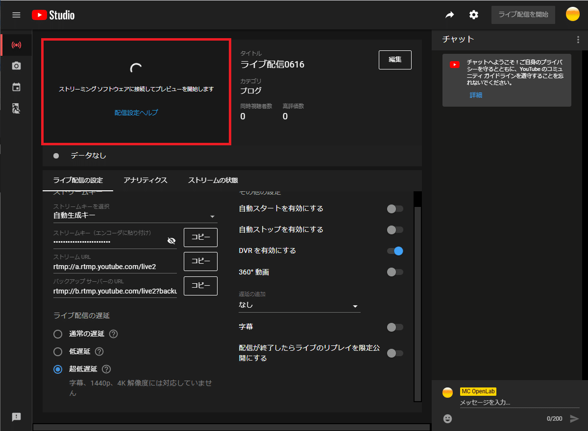Open the stream key selection dropdown
The height and width of the screenshot is (431, 588).
tap(213, 216)
